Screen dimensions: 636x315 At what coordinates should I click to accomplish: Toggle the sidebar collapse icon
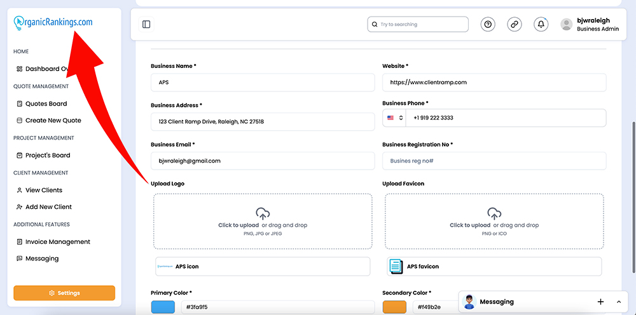pyautogui.click(x=146, y=24)
